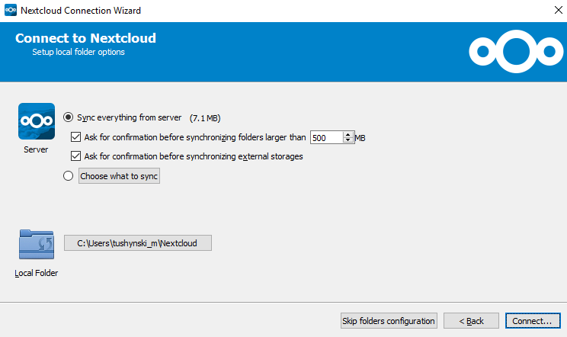Viewport: 567px width, 337px height.
Task: Decrease the folder size limit with the down arrow
Action: pyautogui.click(x=348, y=141)
